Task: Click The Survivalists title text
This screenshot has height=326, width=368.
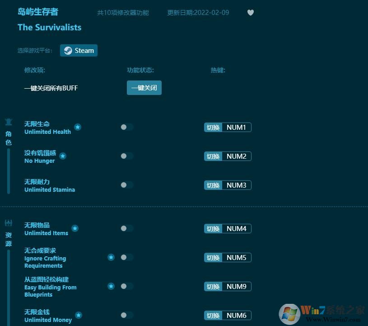Action: point(50,27)
